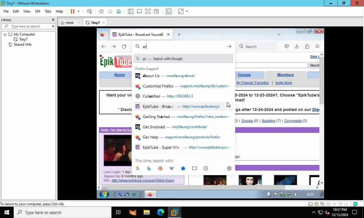Viewport: 364px width, 218px height.
Task: Follow the My Friends' Favorites link
Action: tap(253, 83)
